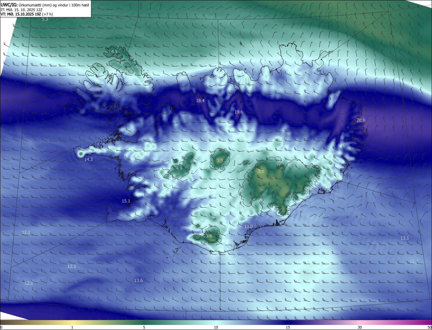
Task: Click the 4.9 value on the Westfjords peninsula
Action: tap(114, 51)
